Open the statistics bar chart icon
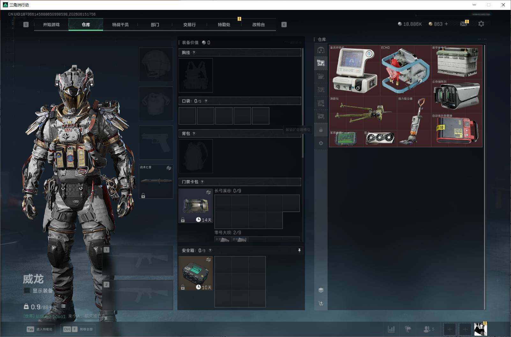The width and height of the screenshot is (511, 337). point(391,329)
